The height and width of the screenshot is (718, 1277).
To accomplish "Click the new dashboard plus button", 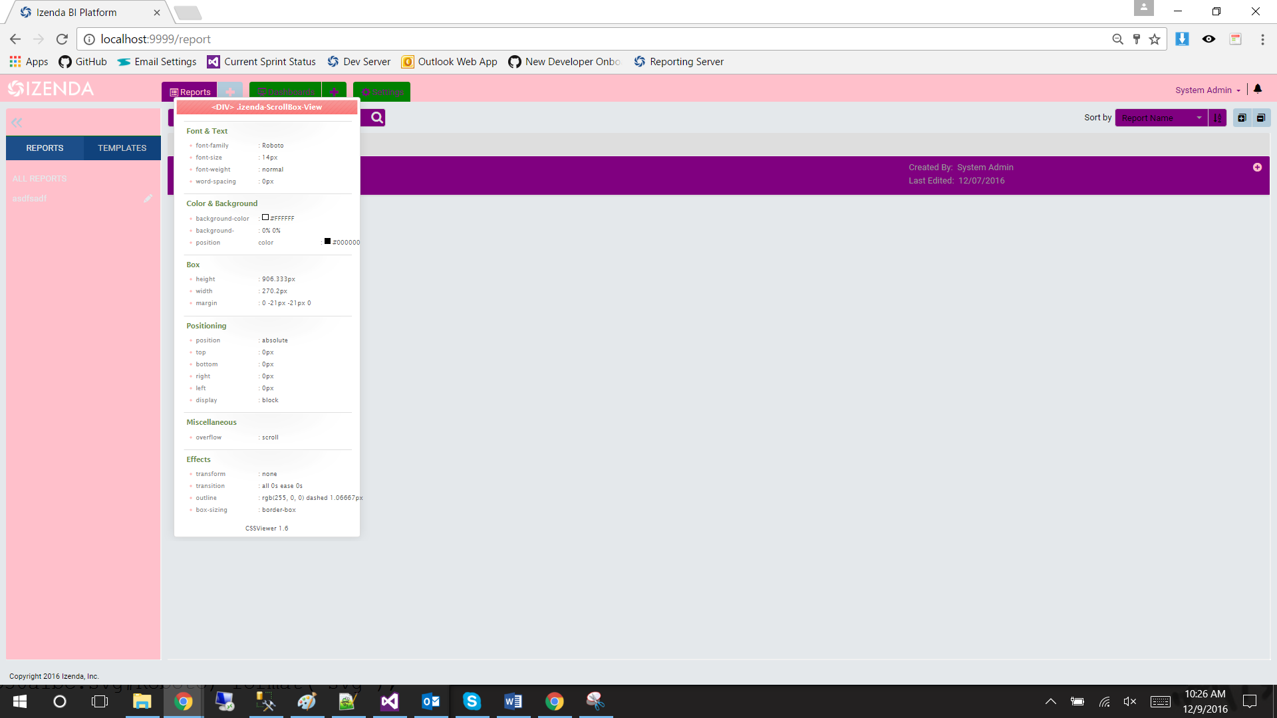I will point(334,92).
